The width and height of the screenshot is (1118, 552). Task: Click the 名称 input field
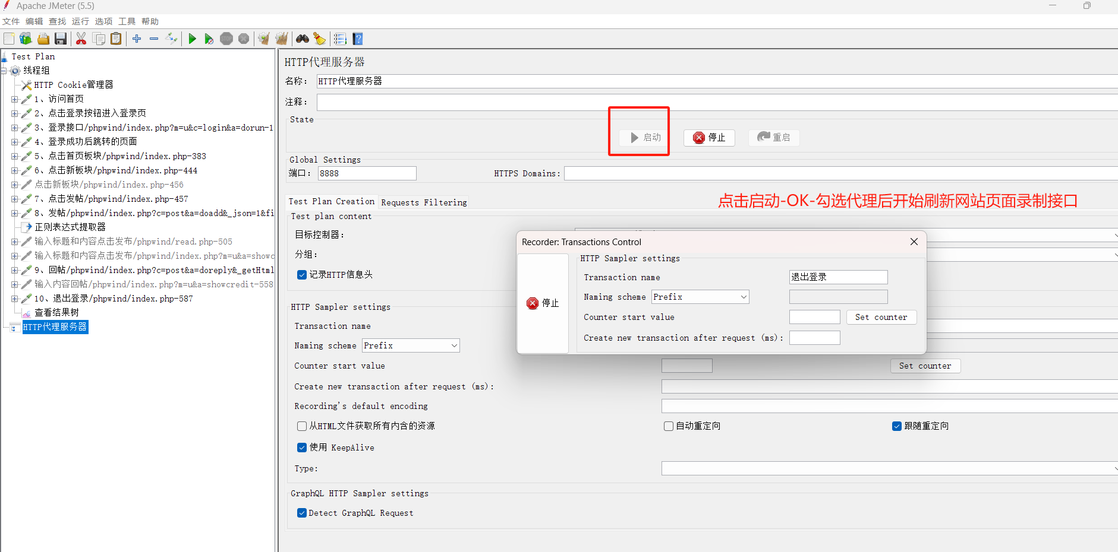pos(717,81)
